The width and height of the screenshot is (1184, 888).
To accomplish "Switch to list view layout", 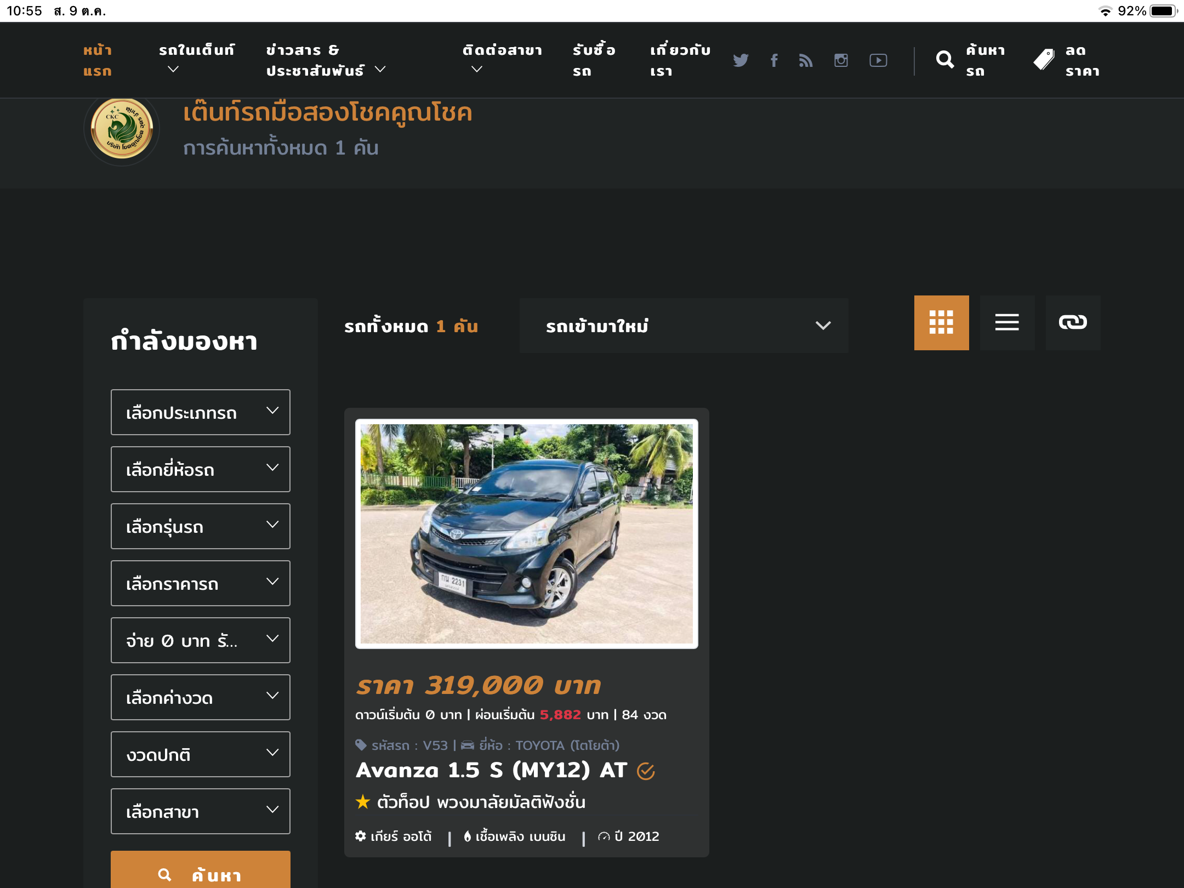I will pyautogui.click(x=1007, y=322).
